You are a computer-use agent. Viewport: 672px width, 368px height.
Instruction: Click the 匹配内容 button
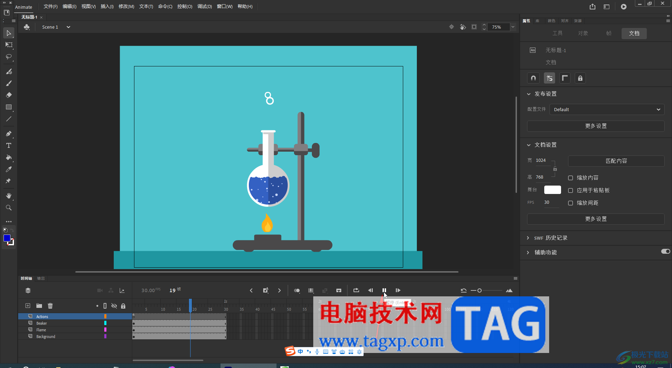click(616, 161)
